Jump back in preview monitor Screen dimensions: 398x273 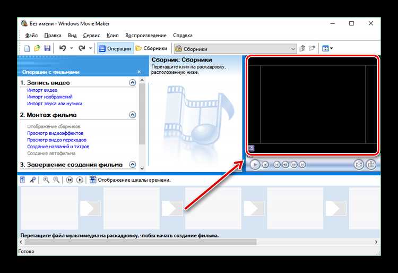click(276, 165)
